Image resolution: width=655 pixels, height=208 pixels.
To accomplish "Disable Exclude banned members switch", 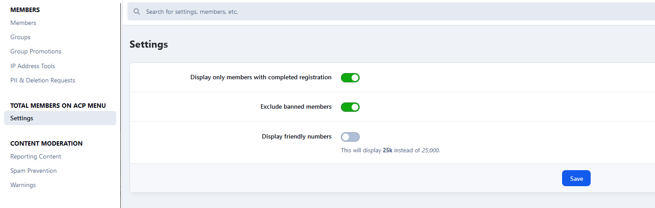I will click(x=350, y=107).
